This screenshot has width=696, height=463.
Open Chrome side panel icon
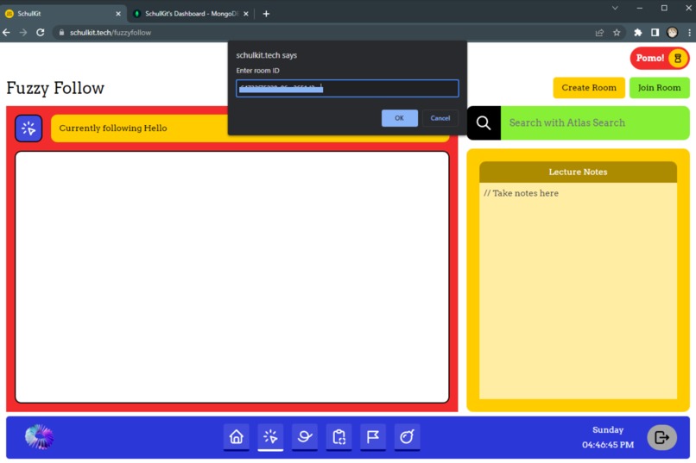655,33
